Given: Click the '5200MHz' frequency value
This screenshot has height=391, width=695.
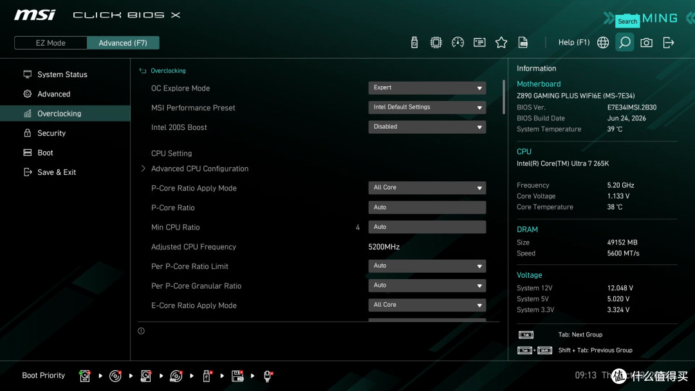Looking at the screenshot, I should 384,247.
